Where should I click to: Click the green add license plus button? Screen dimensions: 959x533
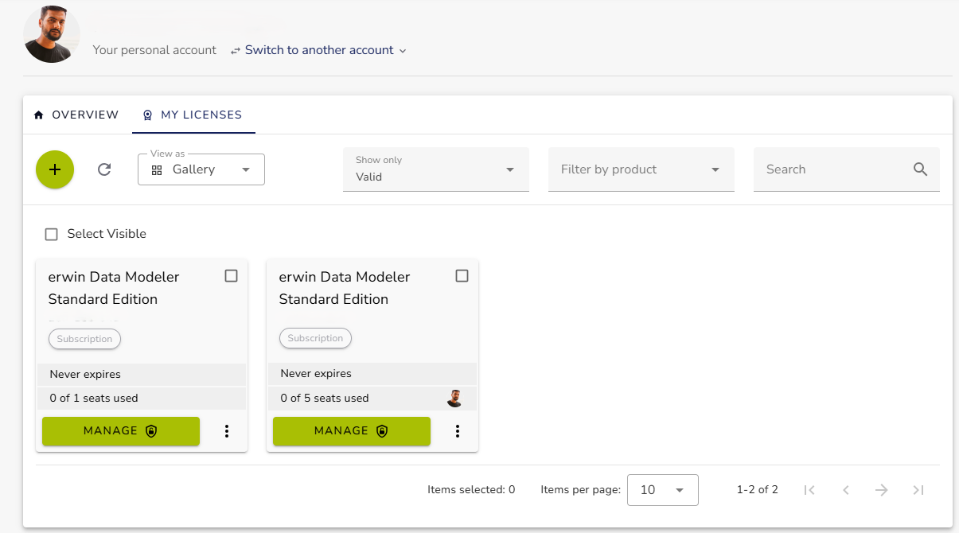(55, 169)
